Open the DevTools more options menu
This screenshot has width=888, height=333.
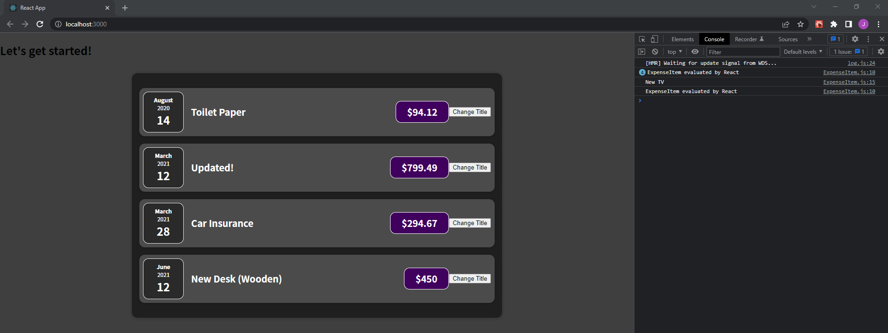coord(868,39)
